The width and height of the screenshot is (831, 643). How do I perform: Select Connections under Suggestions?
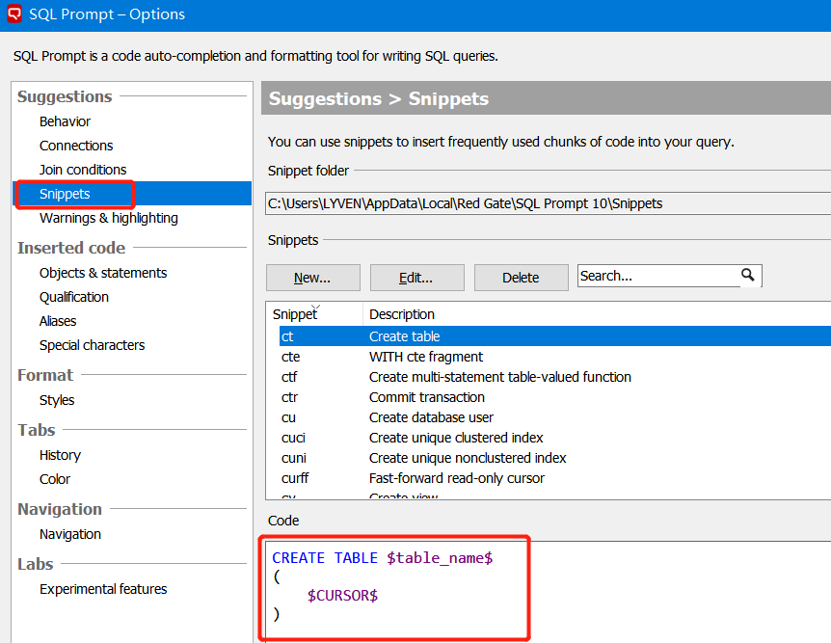coord(74,145)
